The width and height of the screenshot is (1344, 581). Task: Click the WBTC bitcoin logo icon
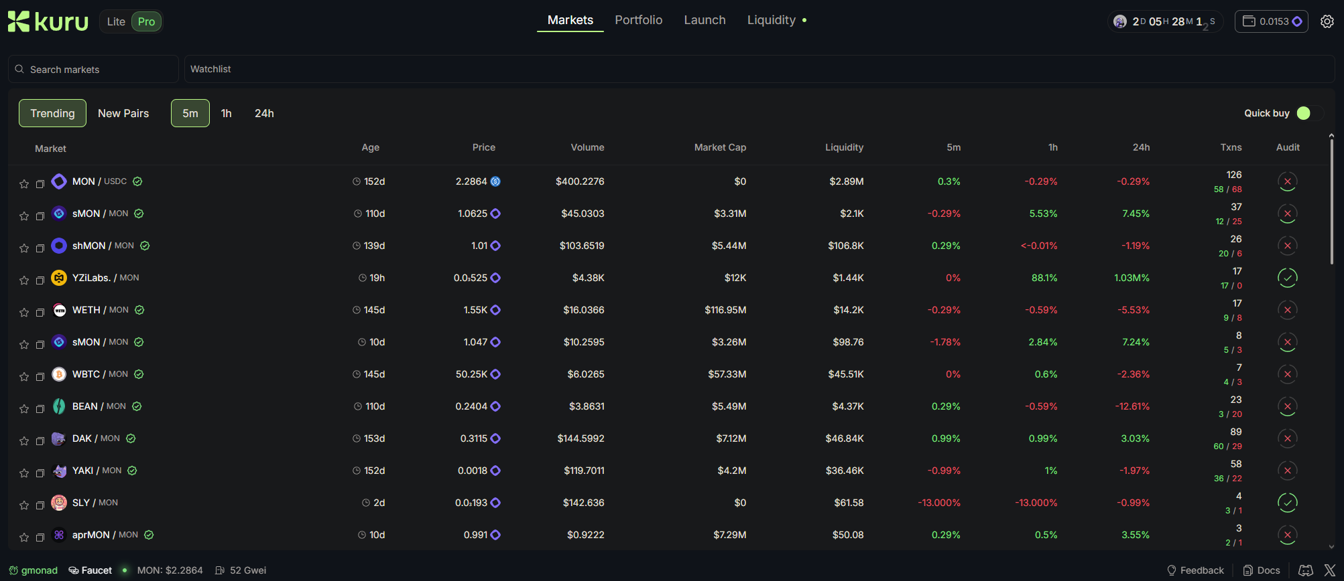(59, 374)
